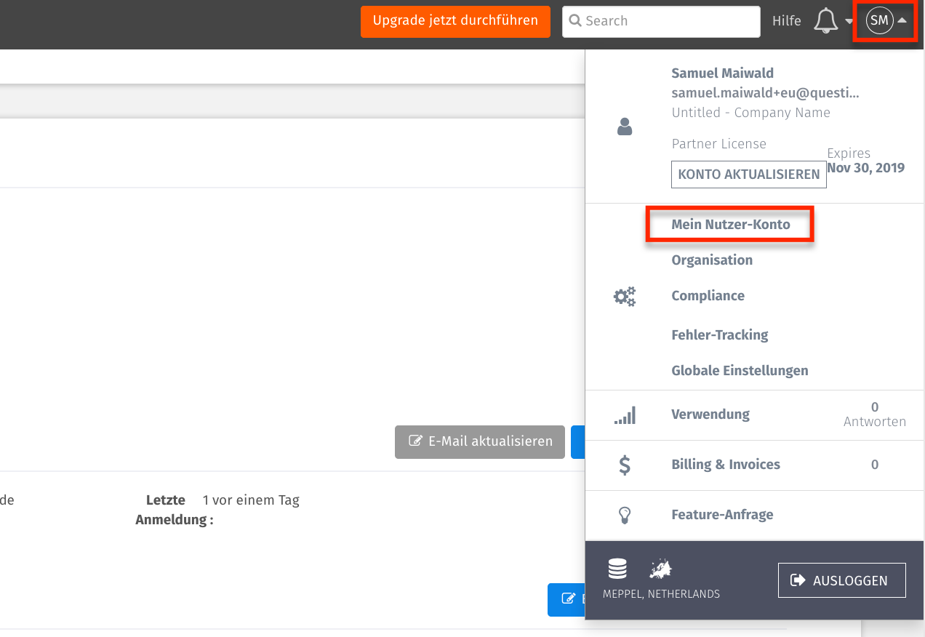Open the Hilfe link
Viewport: 925px width, 637px height.
click(x=787, y=21)
